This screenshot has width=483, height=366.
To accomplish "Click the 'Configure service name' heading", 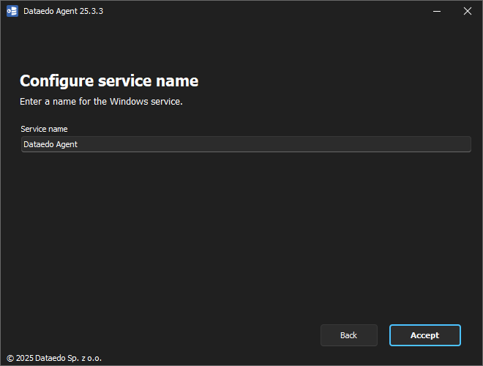I will click(x=109, y=81).
